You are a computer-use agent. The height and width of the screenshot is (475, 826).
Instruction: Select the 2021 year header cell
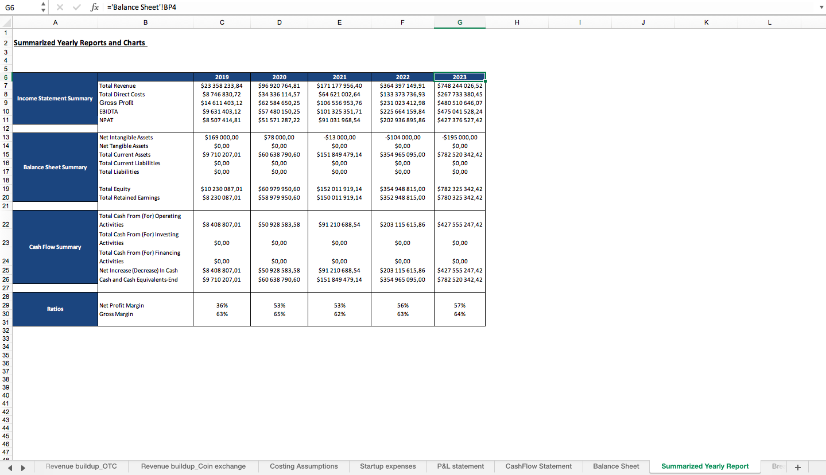click(x=339, y=77)
